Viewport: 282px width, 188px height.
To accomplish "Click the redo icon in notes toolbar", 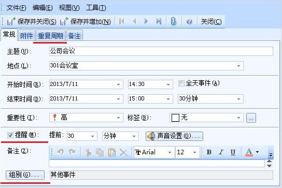I will click(72, 152).
